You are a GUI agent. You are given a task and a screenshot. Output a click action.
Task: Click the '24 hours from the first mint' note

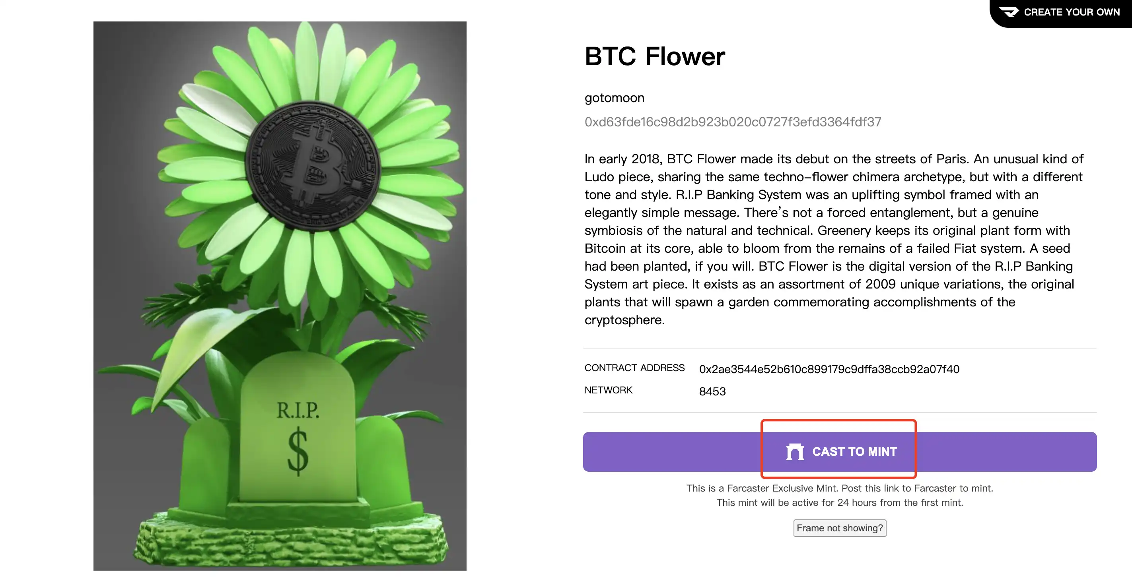click(x=839, y=503)
